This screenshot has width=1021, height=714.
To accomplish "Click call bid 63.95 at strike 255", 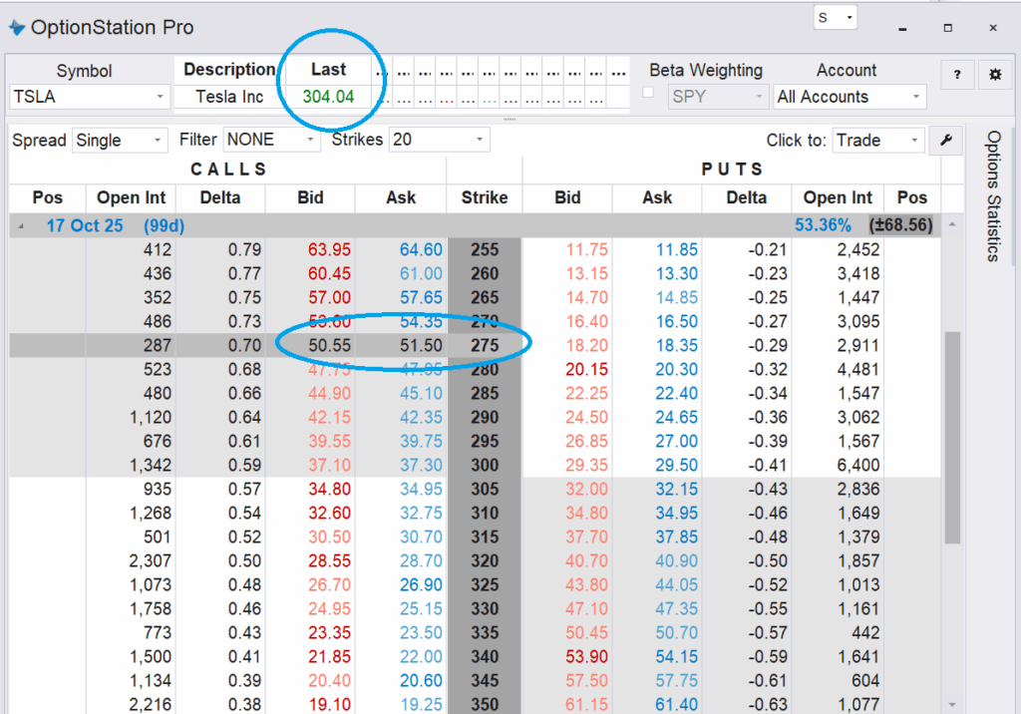I will 329,249.
